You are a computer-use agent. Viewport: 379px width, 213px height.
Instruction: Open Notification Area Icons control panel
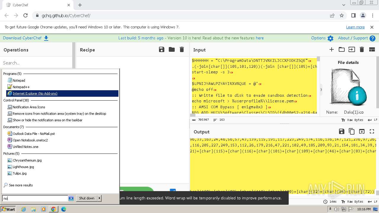pyautogui.click(x=29, y=107)
